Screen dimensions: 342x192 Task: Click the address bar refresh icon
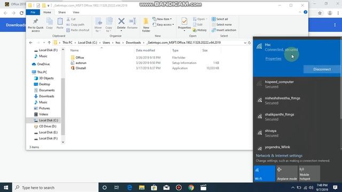(250, 43)
